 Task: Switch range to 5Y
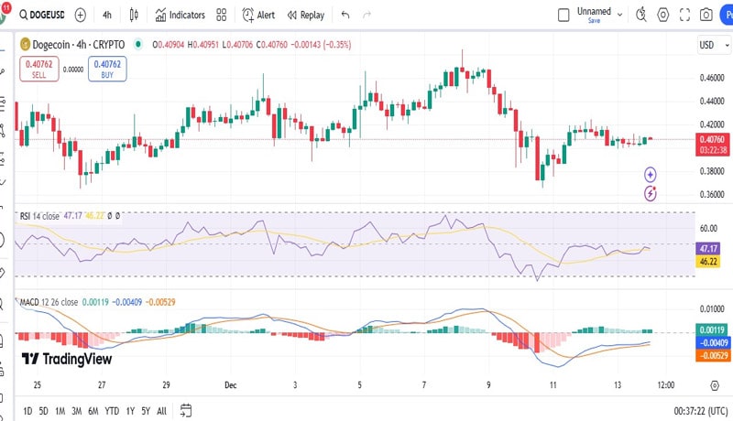click(x=146, y=411)
